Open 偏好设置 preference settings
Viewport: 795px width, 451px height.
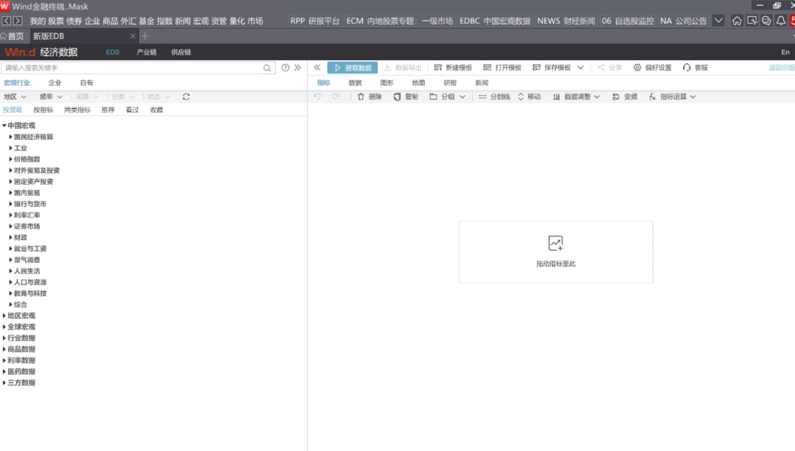coord(652,68)
